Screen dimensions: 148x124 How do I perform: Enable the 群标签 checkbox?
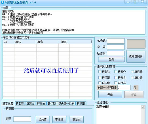[x=132, y=72]
